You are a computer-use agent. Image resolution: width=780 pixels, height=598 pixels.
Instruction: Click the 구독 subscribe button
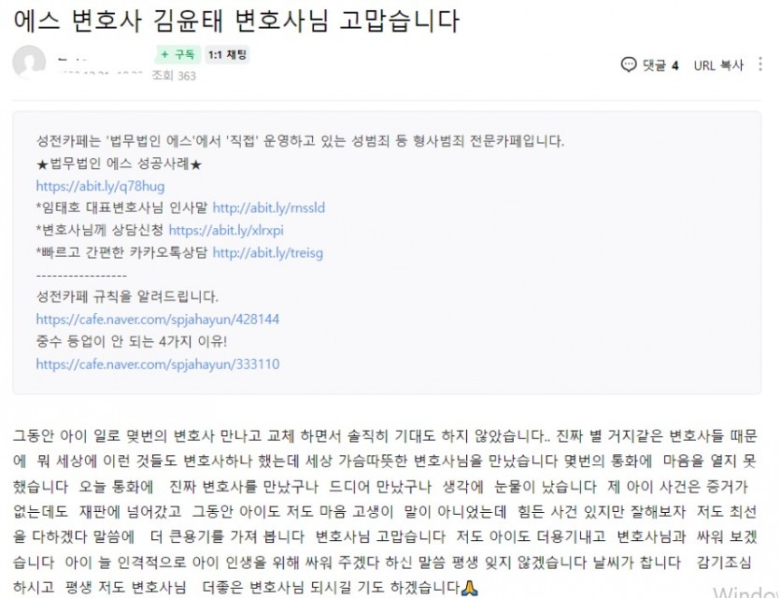pos(177,55)
